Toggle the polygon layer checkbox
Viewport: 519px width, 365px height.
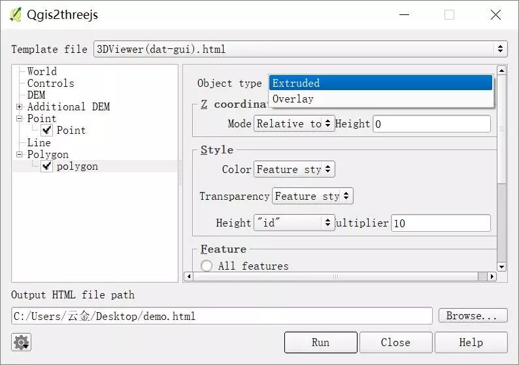tap(46, 167)
